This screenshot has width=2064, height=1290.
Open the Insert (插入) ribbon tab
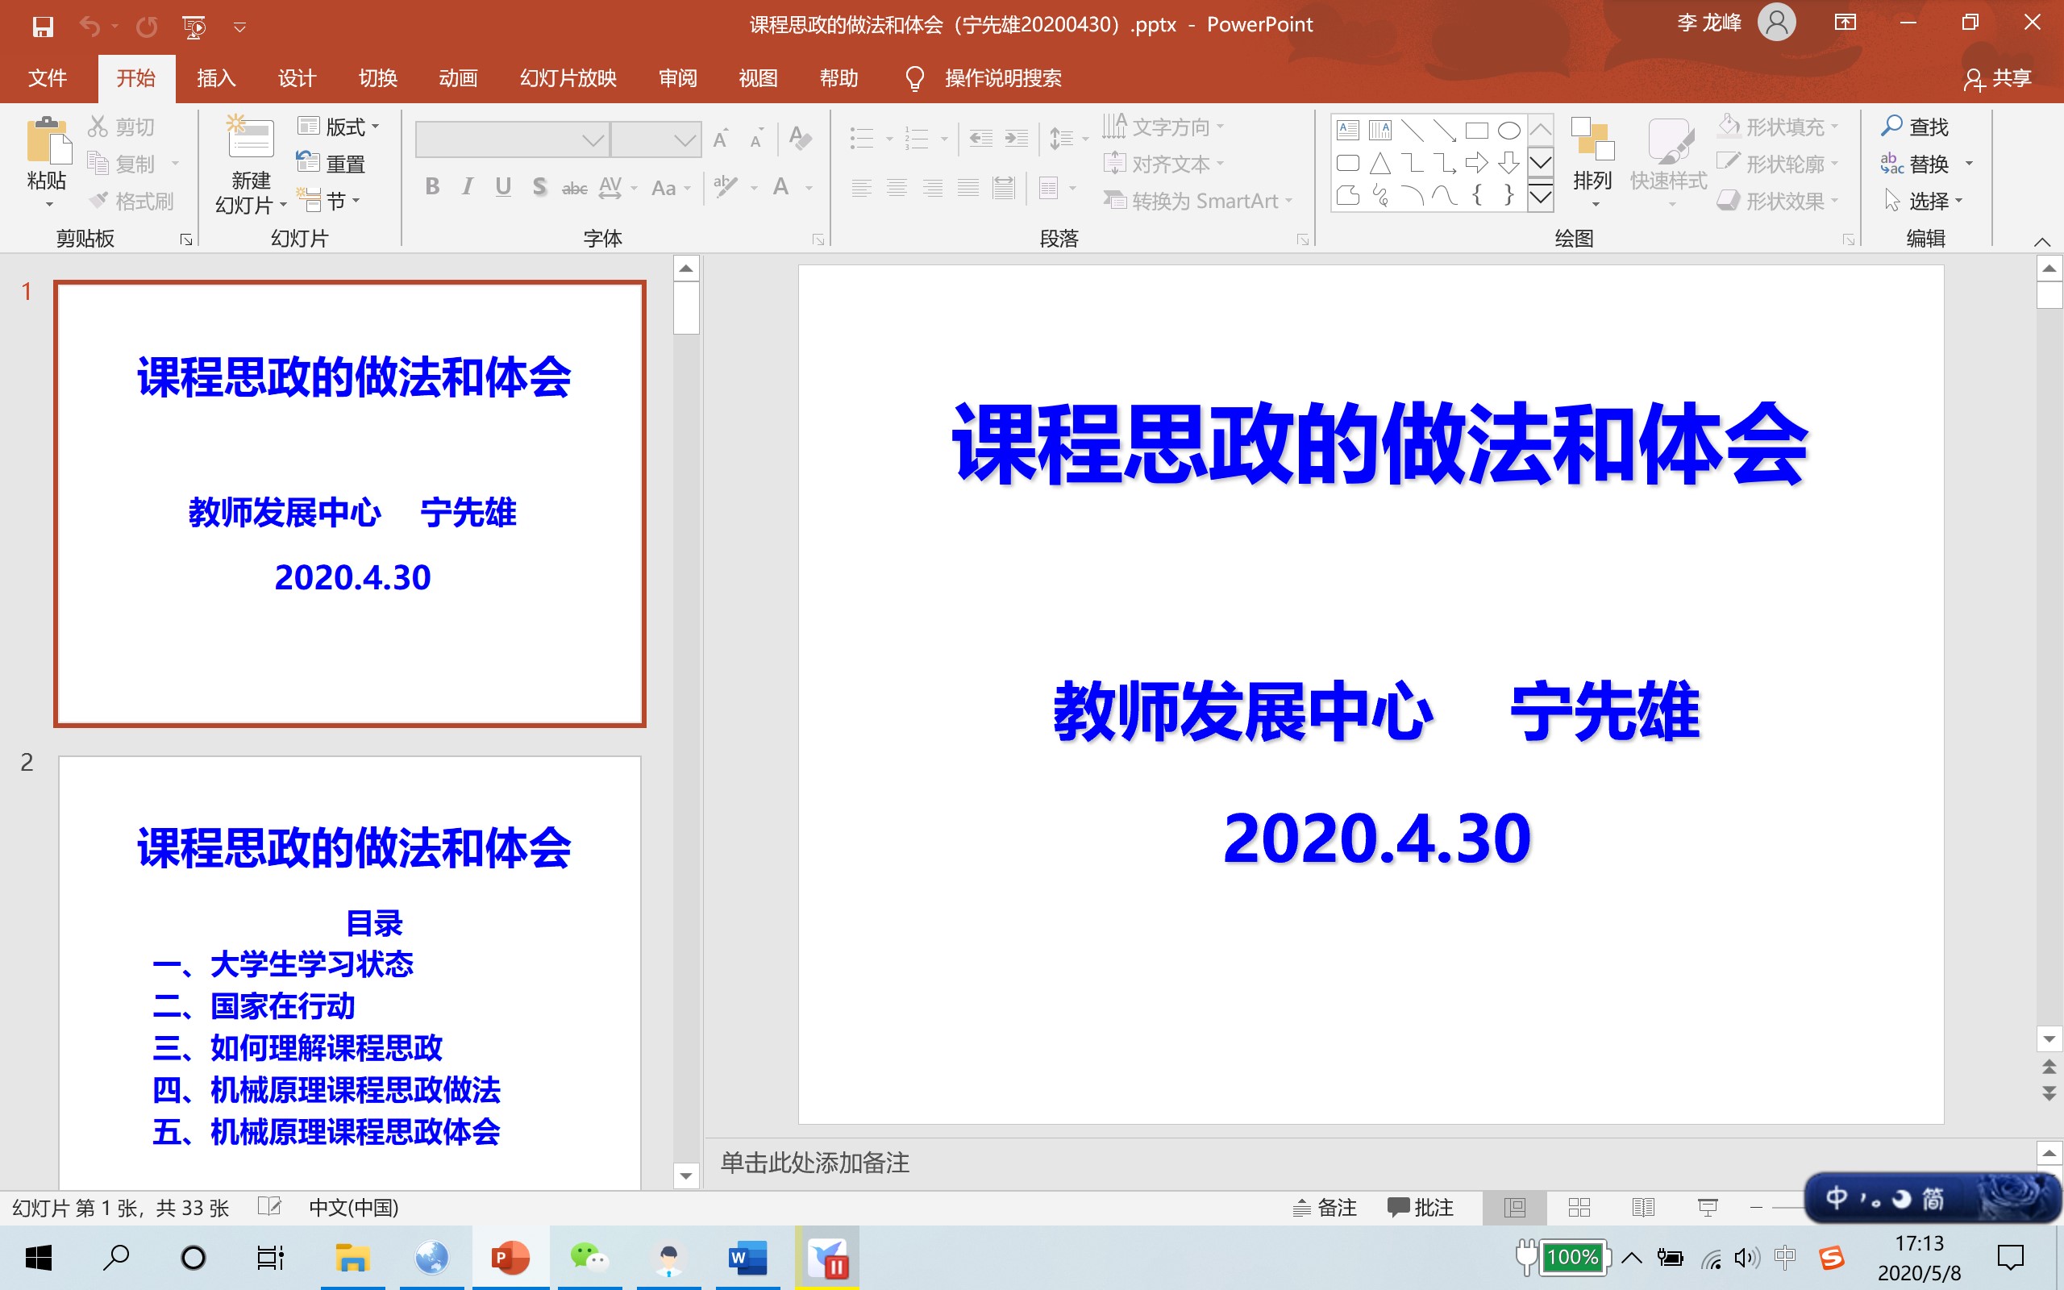[x=216, y=78]
